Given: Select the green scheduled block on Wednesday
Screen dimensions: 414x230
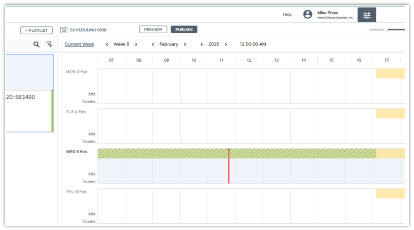Looking at the screenshot, I should click(x=165, y=154).
